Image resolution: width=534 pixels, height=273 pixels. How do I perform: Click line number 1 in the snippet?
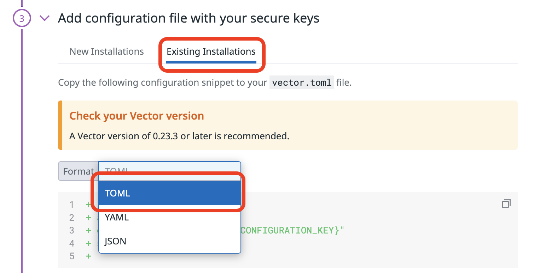[x=72, y=205]
